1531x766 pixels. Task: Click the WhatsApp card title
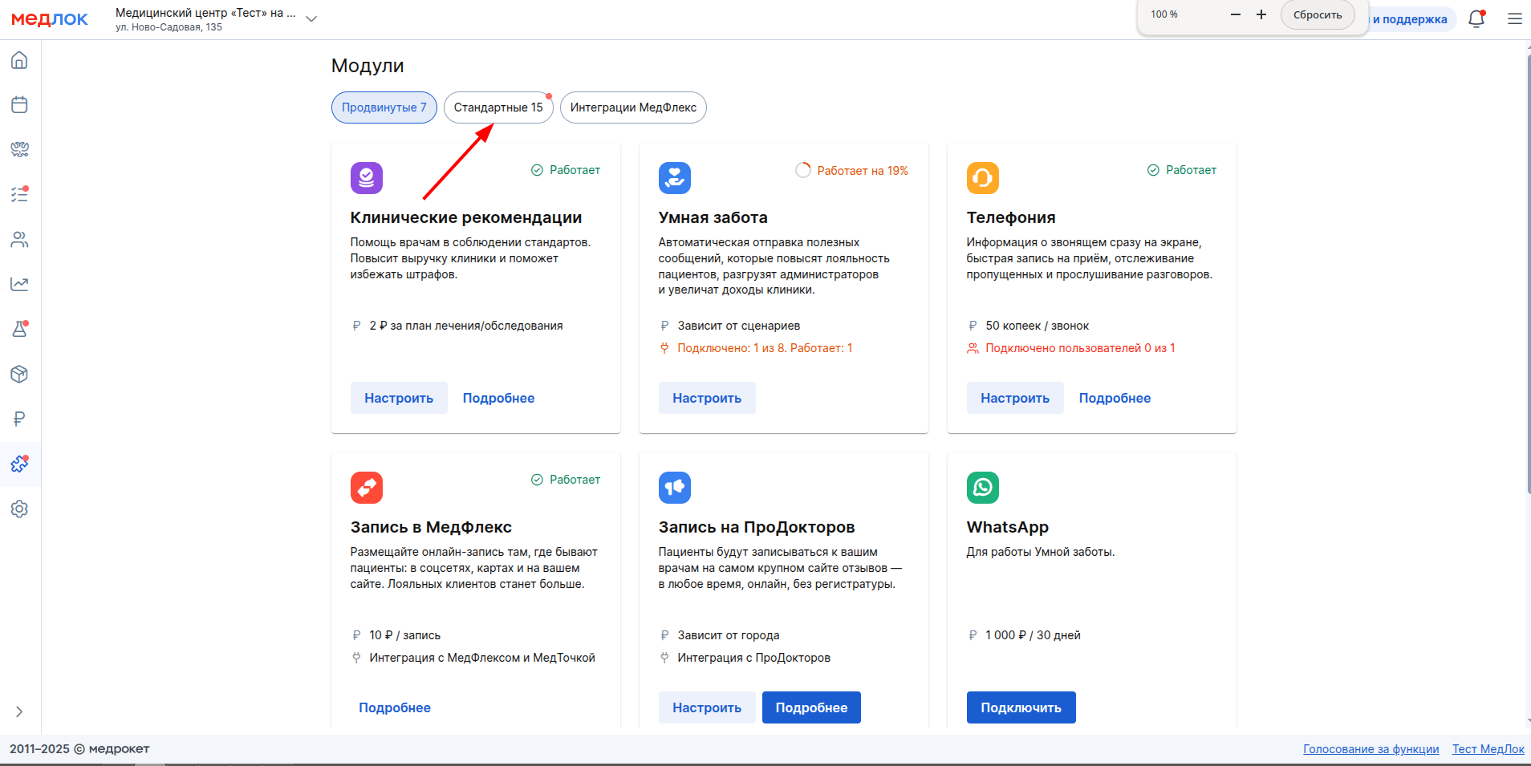click(1008, 527)
